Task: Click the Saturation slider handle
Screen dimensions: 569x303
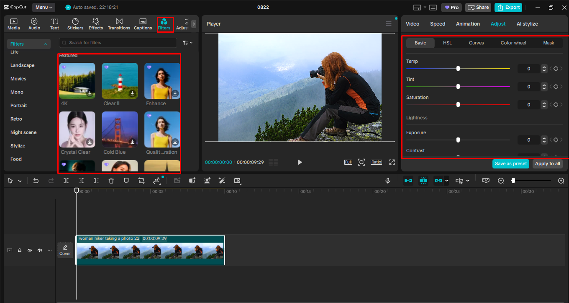Action: pyautogui.click(x=458, y=104)
